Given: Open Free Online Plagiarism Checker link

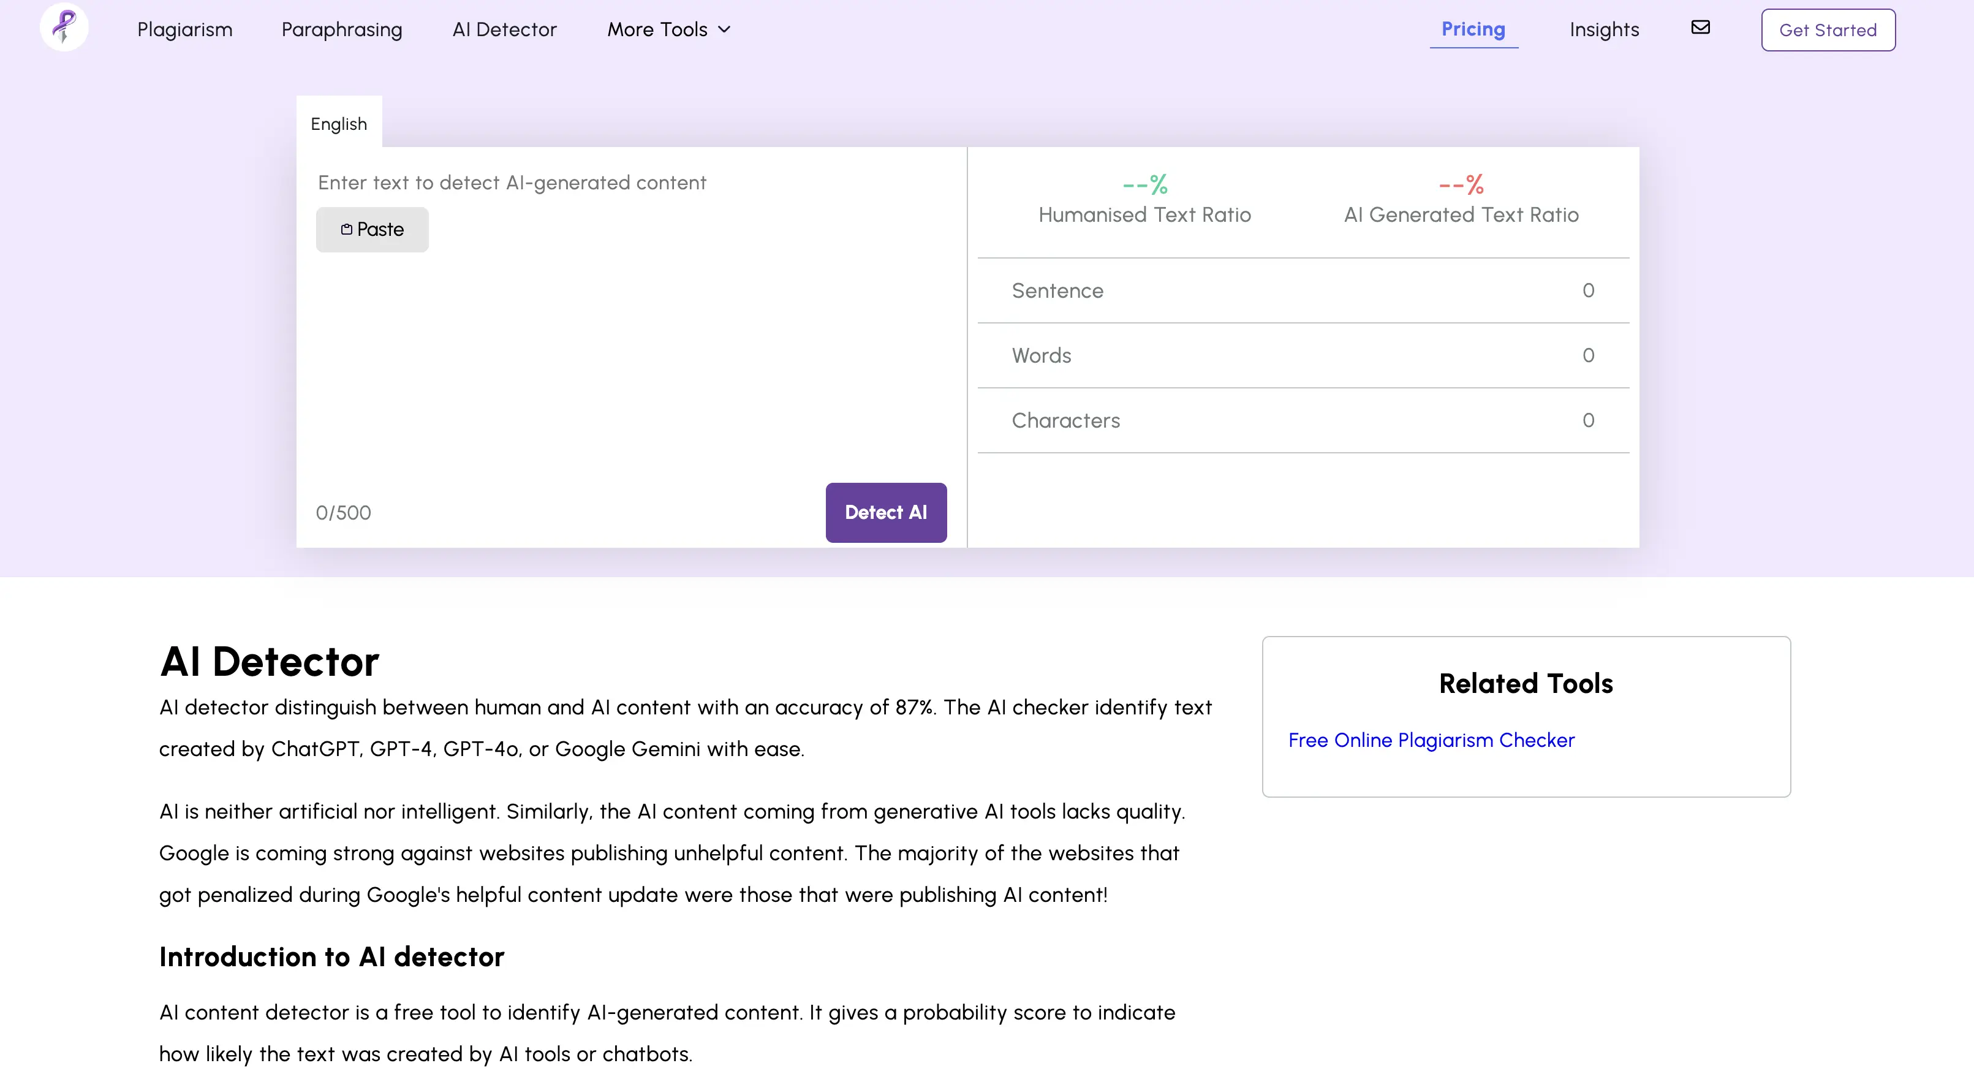Looking at the screenshot, I should (x=1431, y=740).
